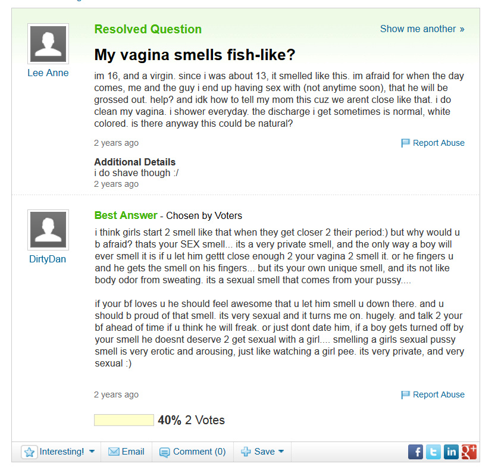Click Report Abuse on the question
The height and width of the screenshot is (476, 498).
pos(439,143)
